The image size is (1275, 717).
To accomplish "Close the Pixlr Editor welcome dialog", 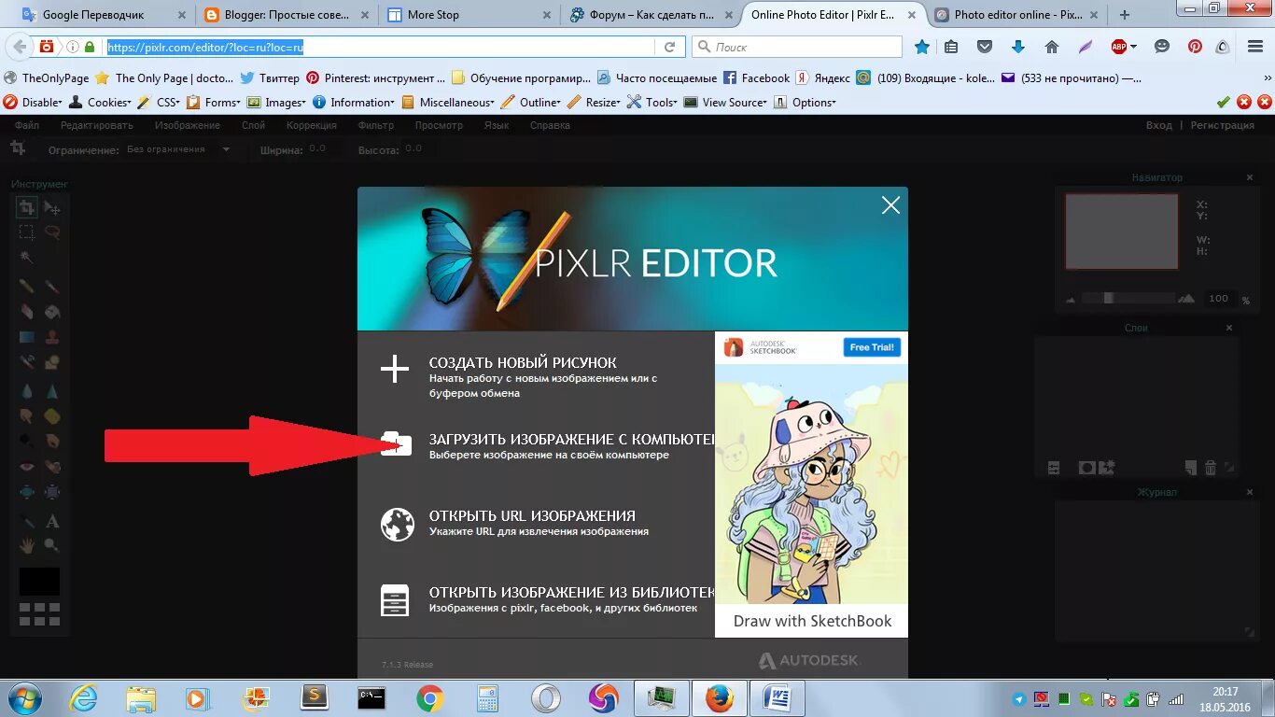I will 890,205.
